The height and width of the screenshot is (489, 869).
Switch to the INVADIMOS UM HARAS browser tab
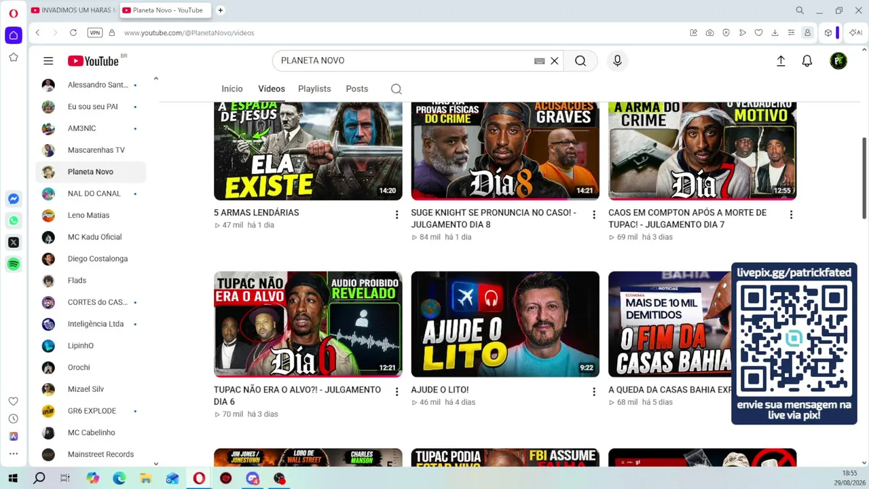(x=73, y=10)
